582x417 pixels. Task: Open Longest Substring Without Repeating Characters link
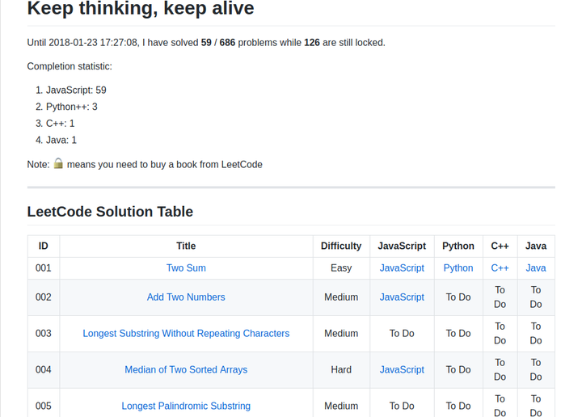[x=186, y=333]
